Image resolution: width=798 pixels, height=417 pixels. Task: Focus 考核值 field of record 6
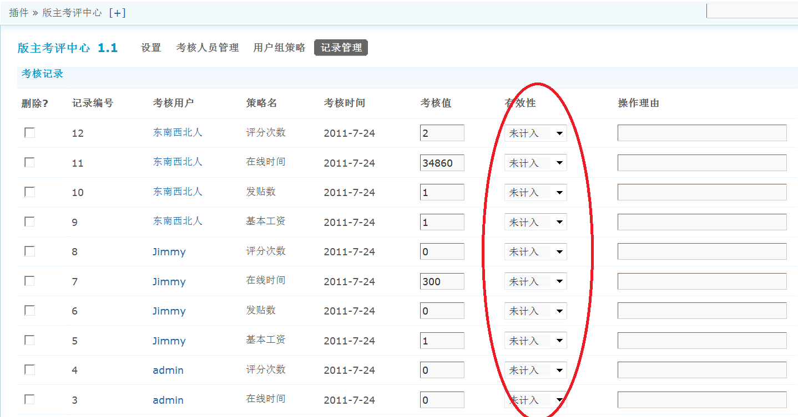coord(442,311)
